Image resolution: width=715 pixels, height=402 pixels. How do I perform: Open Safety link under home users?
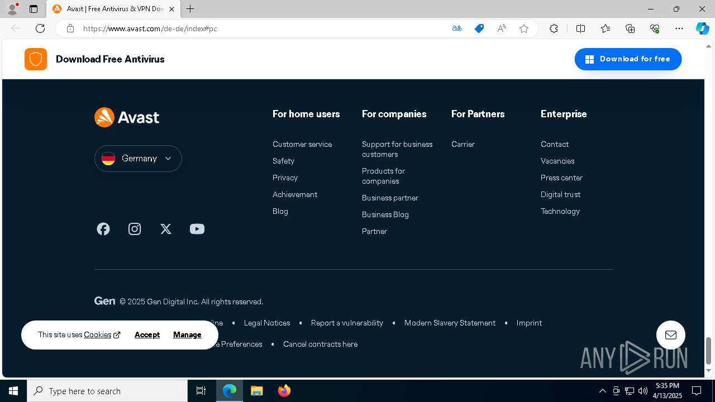point(283,161)
